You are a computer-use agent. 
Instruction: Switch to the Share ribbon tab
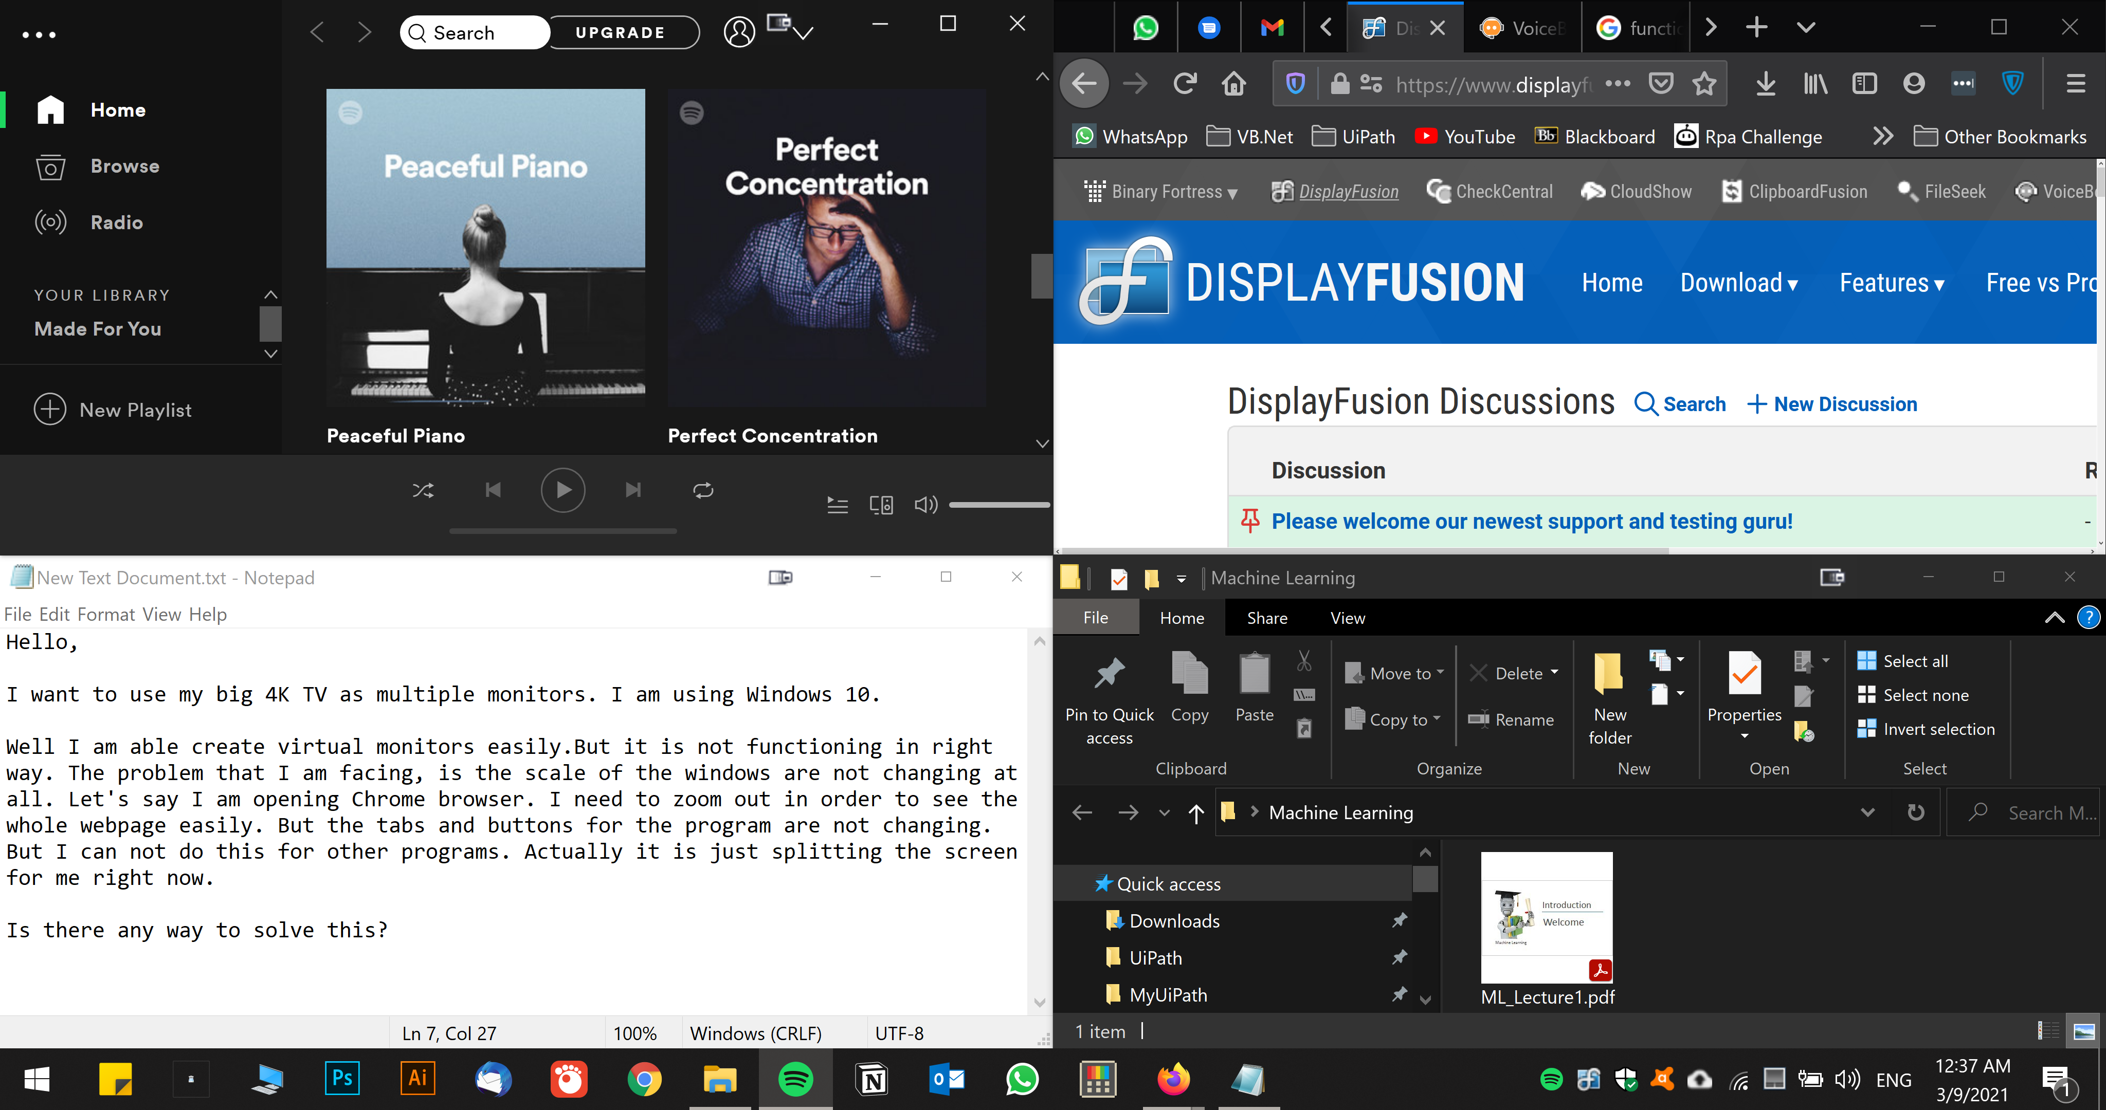tap(1266, 619)
